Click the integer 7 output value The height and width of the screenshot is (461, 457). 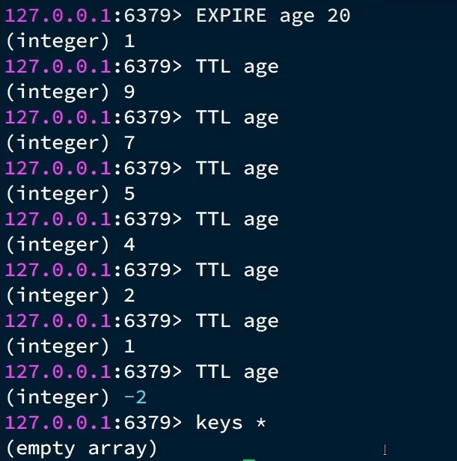(x=129, y=143)
